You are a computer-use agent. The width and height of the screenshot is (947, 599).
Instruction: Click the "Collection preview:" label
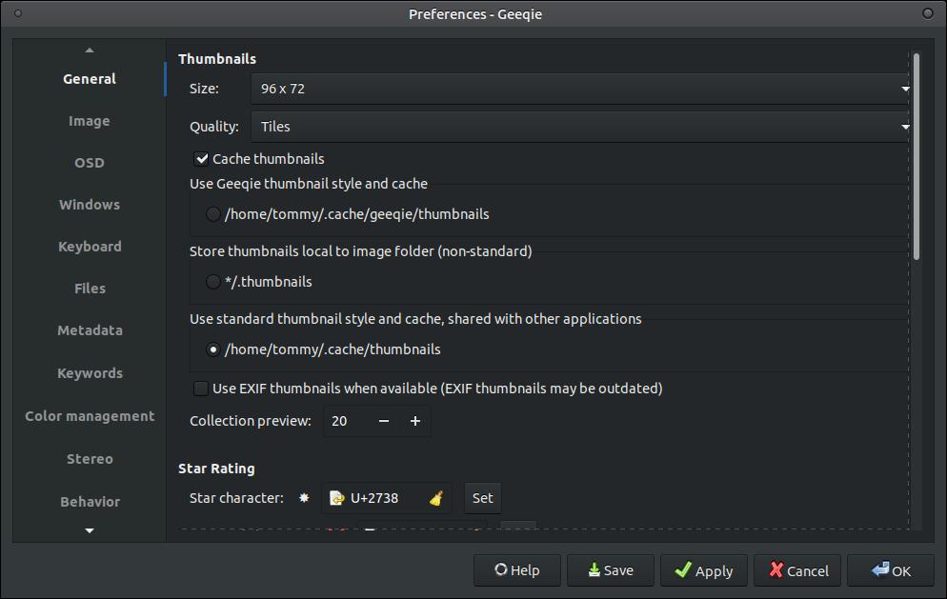pos(251,421)
